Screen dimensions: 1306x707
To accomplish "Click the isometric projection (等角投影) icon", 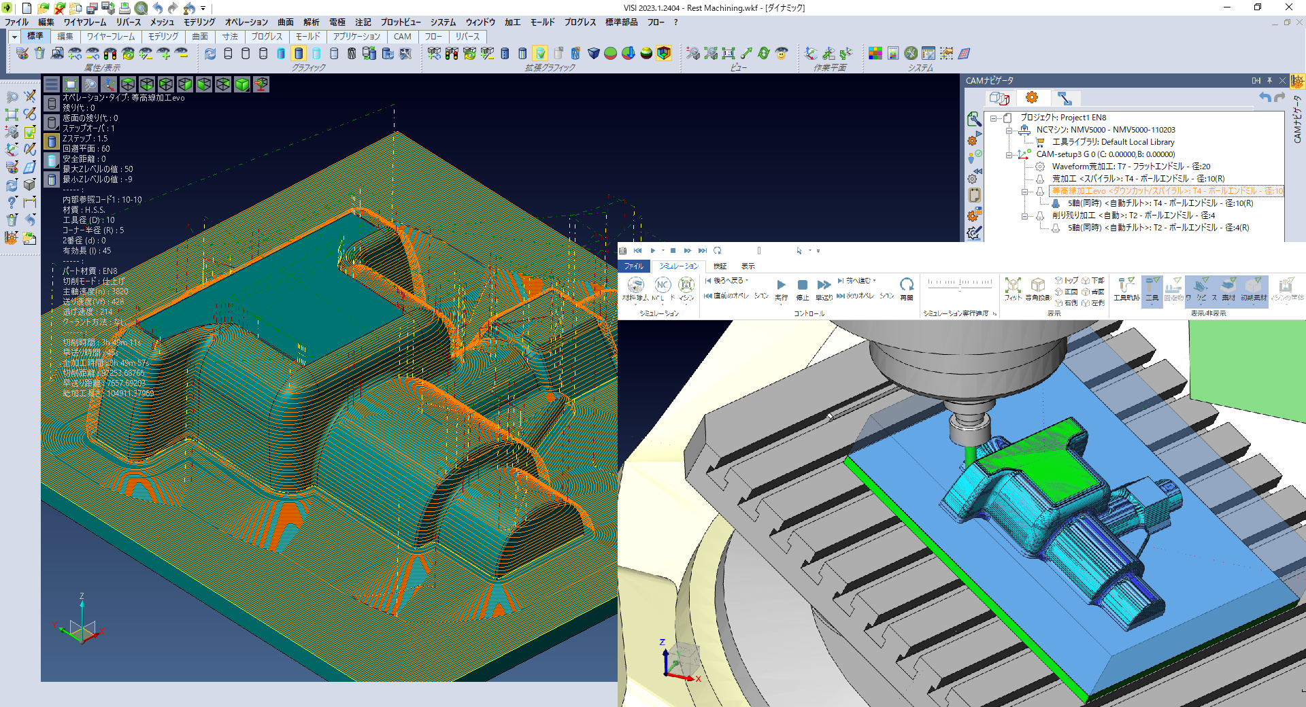I will 1038,289.
